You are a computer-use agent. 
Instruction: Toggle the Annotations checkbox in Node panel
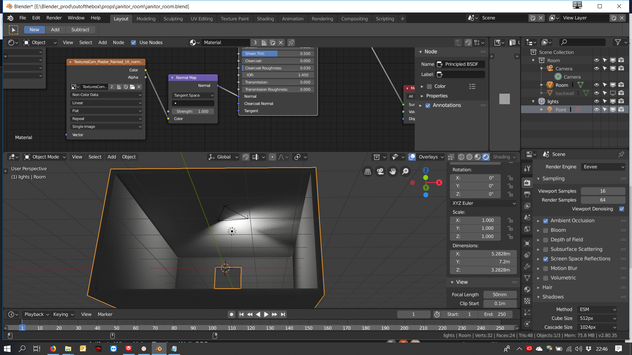click(x=428, y=106)
